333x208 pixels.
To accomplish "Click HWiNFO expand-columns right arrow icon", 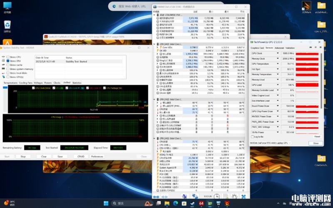I will click(156, 197).
